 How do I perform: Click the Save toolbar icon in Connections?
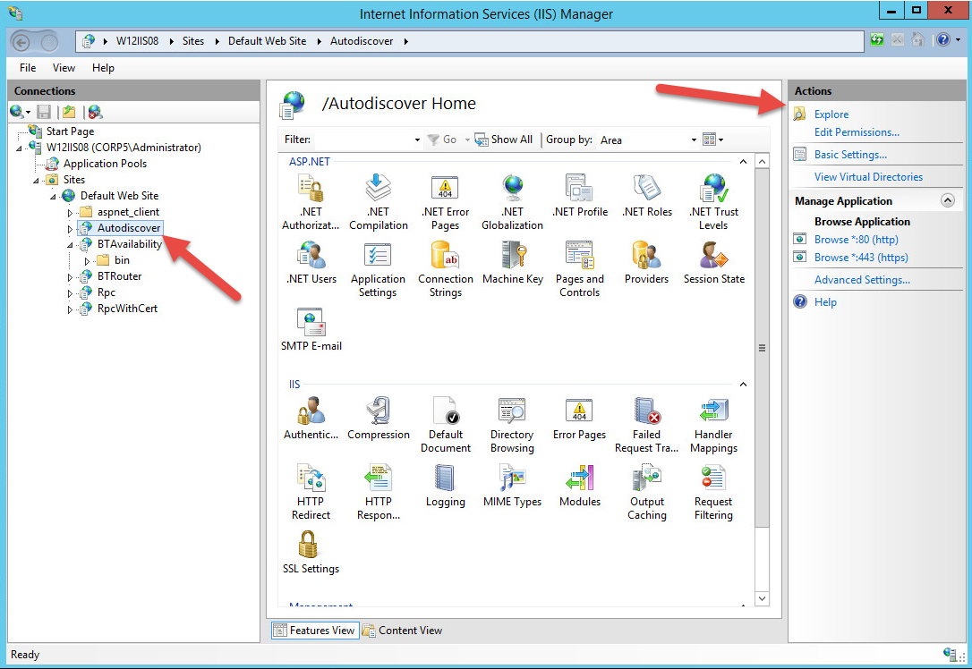pyautogui.click(x=44, y=112)
